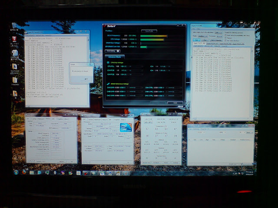Open the taskbar clock and date
Image resolution: width=278 pixels, height=208 pixels.
pyautogui.click(x=249, y=173)
